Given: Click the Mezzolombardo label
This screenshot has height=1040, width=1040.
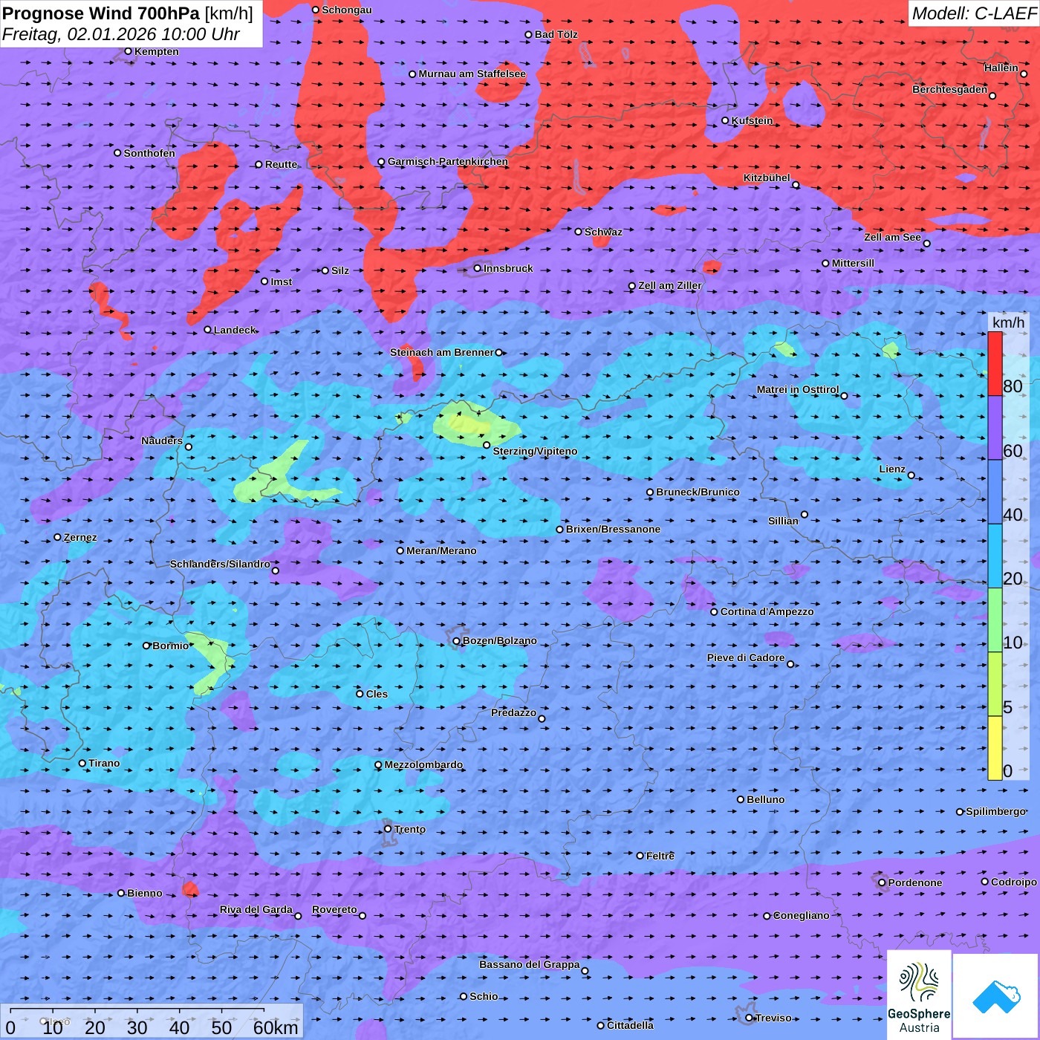Looking at the screenshot, I should pyautogui.click(x=423, y=764).
